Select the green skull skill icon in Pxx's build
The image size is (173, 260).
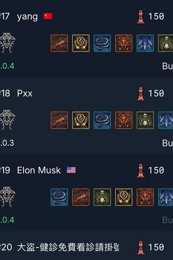point(145,120)
